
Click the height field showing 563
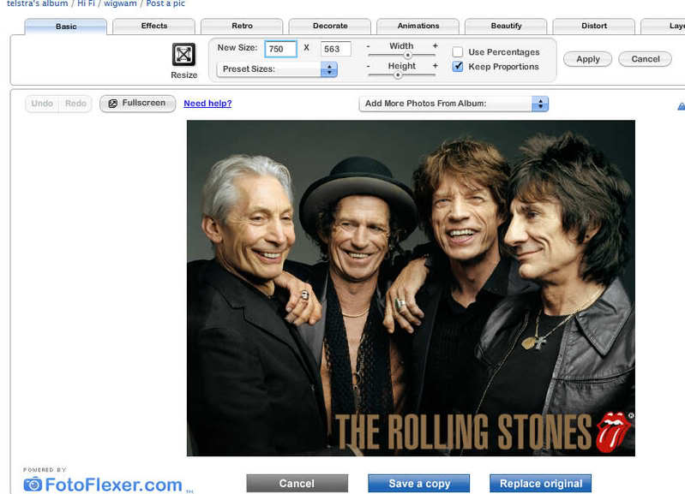pos(335,49)
